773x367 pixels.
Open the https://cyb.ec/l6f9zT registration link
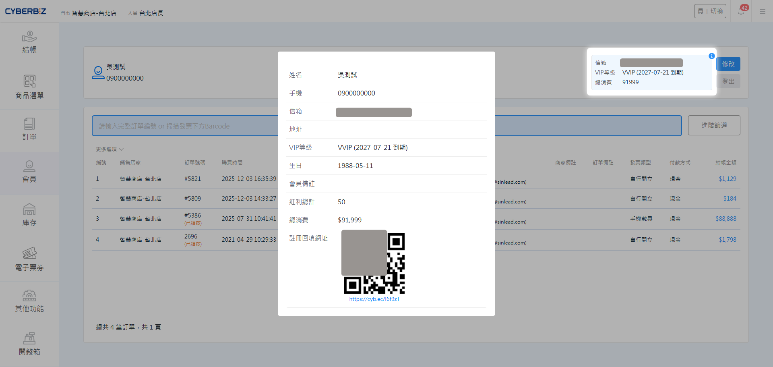pyautogui.click(x=374, y=299)
